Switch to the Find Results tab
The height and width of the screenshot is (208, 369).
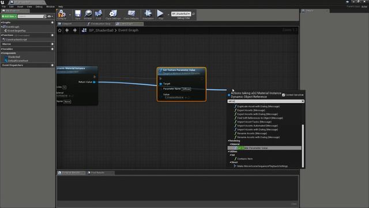pos(100,173)
